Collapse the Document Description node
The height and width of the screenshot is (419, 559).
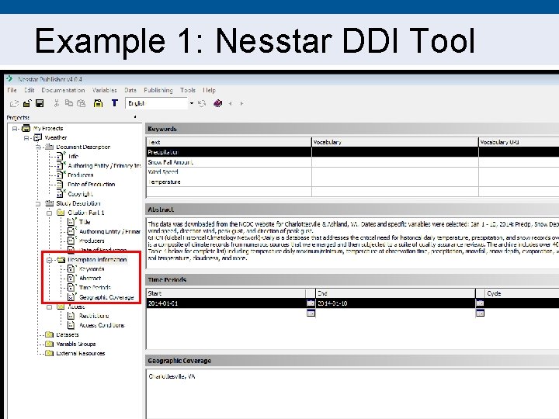pos(38,147)
